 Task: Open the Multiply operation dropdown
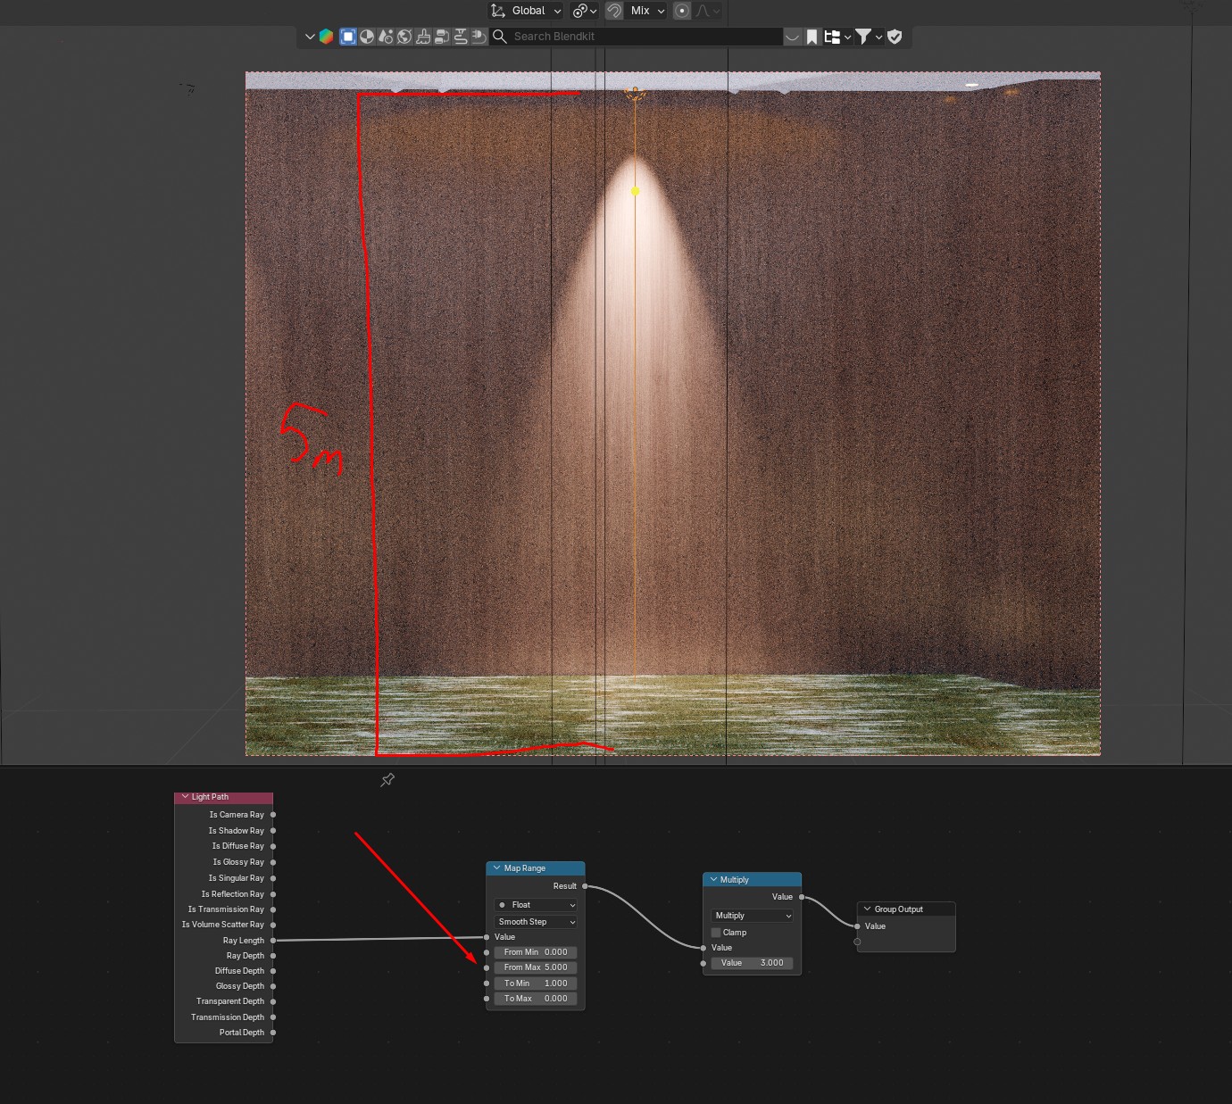coord(753,916)
